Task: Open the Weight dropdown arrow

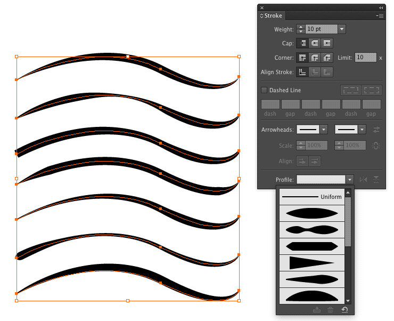Action: tap(342, 29)
